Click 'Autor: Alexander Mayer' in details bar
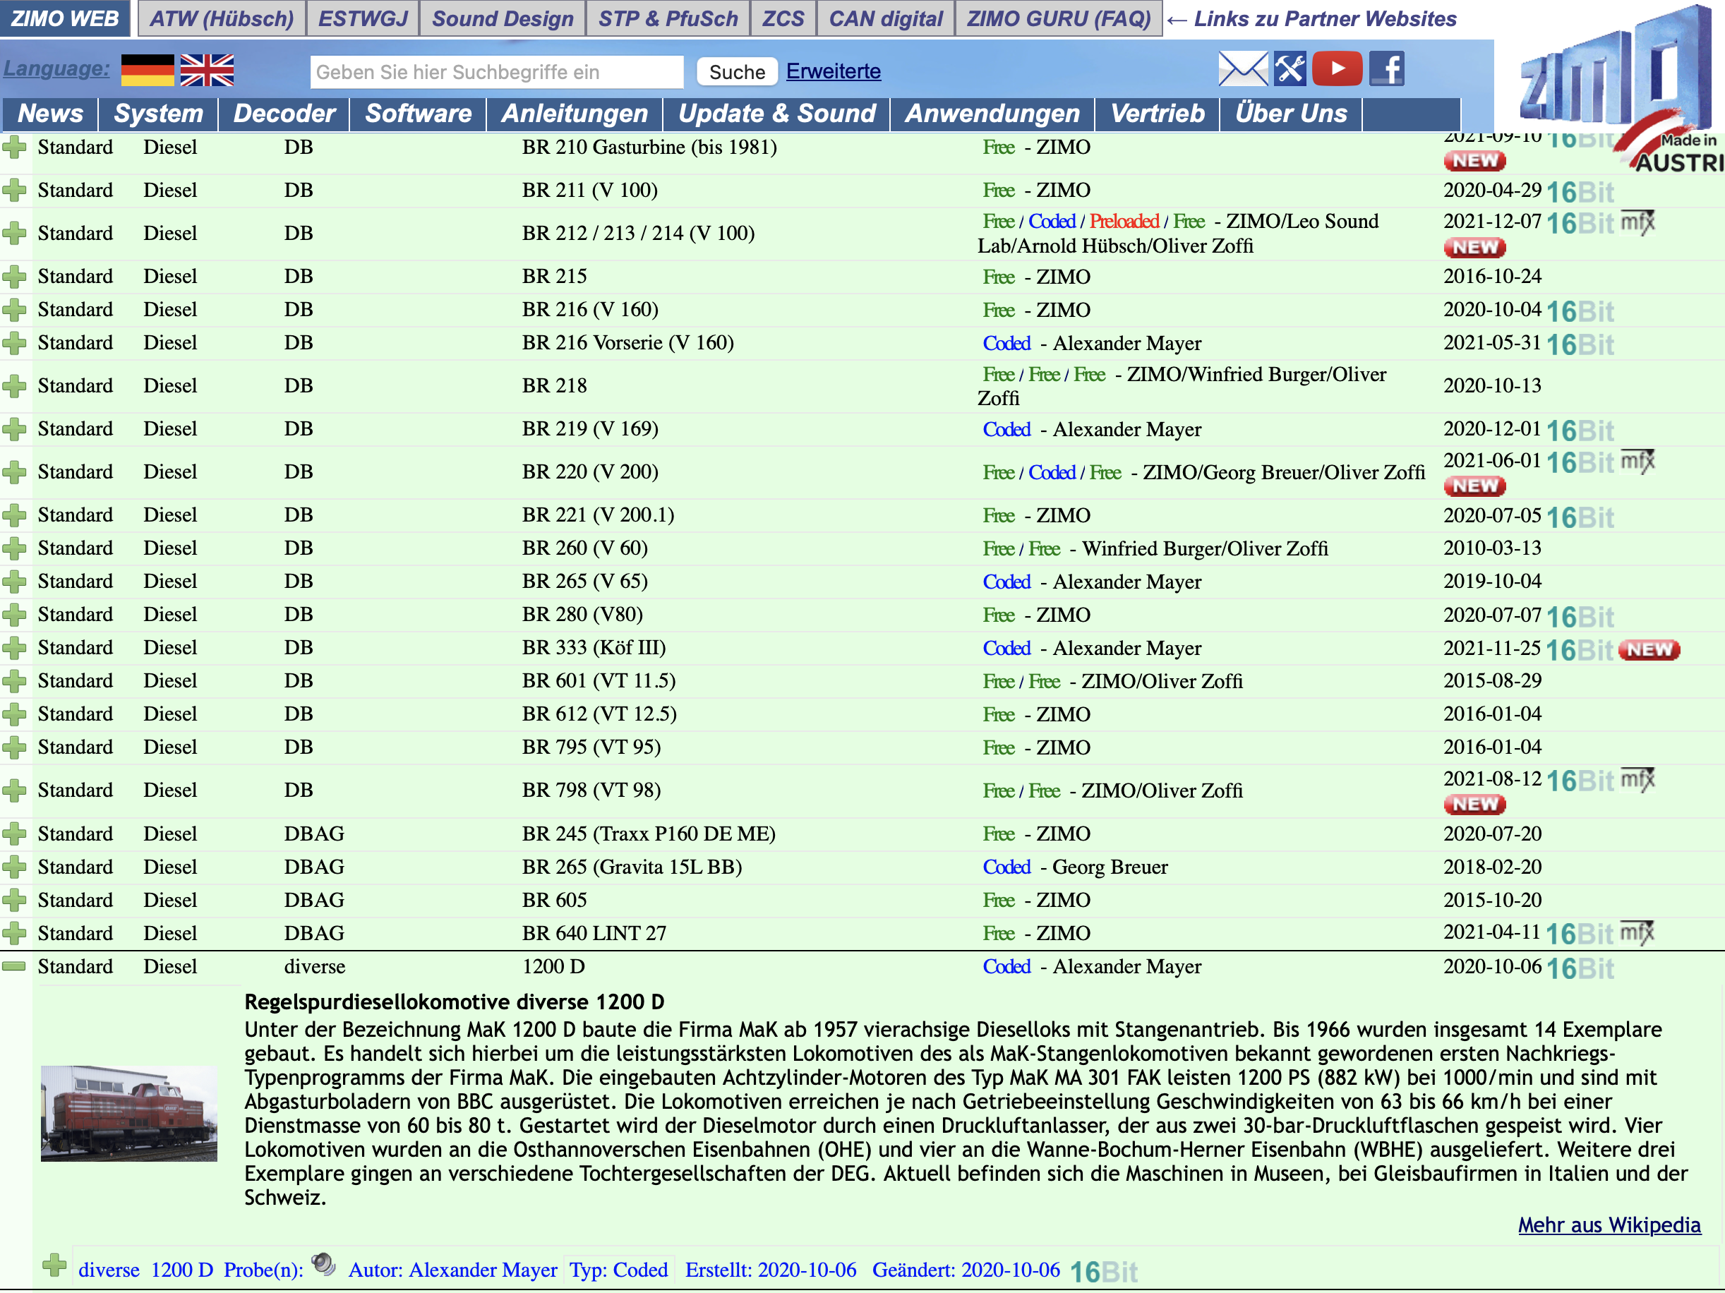 tap(452, 1270)
